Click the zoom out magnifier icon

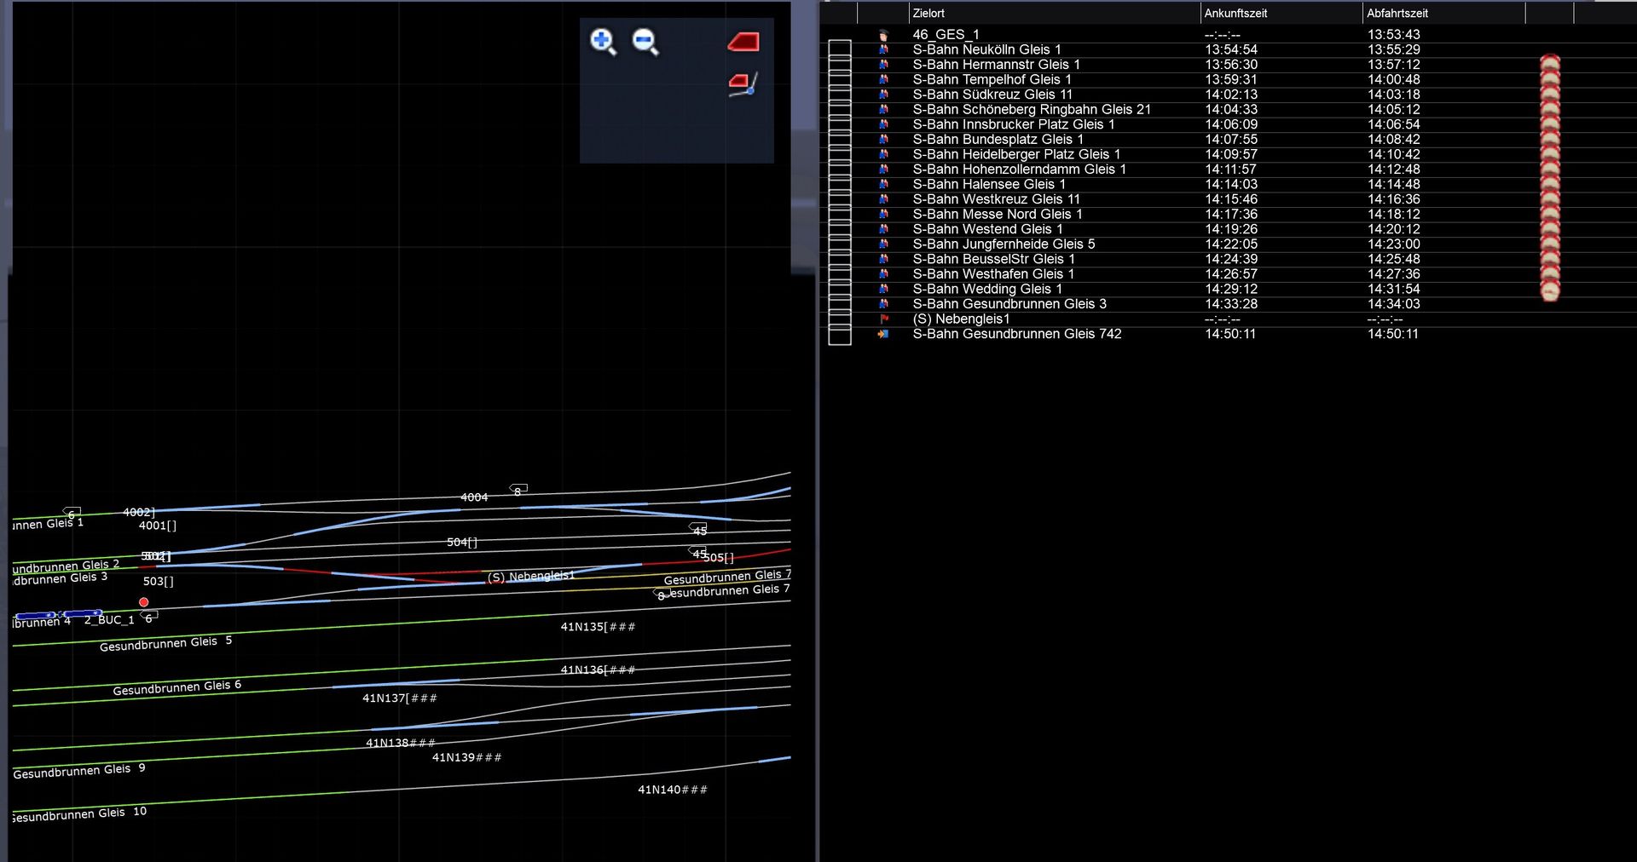645,41
